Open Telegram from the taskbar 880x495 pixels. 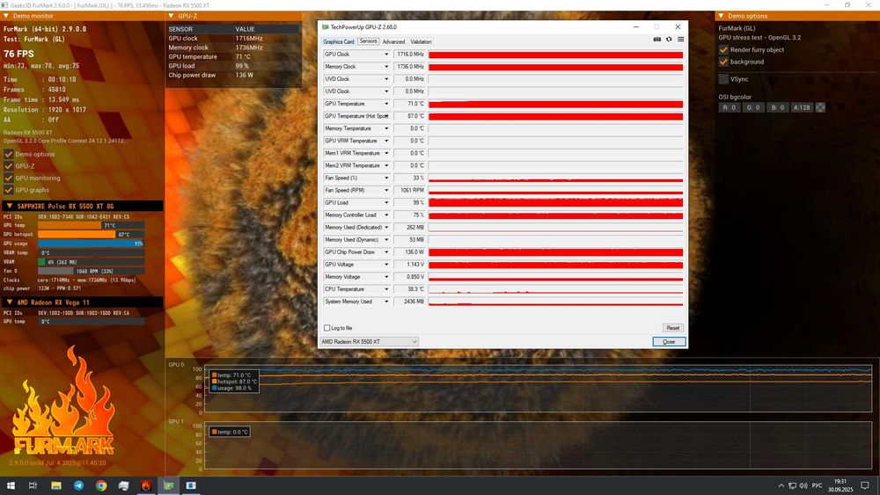pyautogui.click(x=78, y=485)
